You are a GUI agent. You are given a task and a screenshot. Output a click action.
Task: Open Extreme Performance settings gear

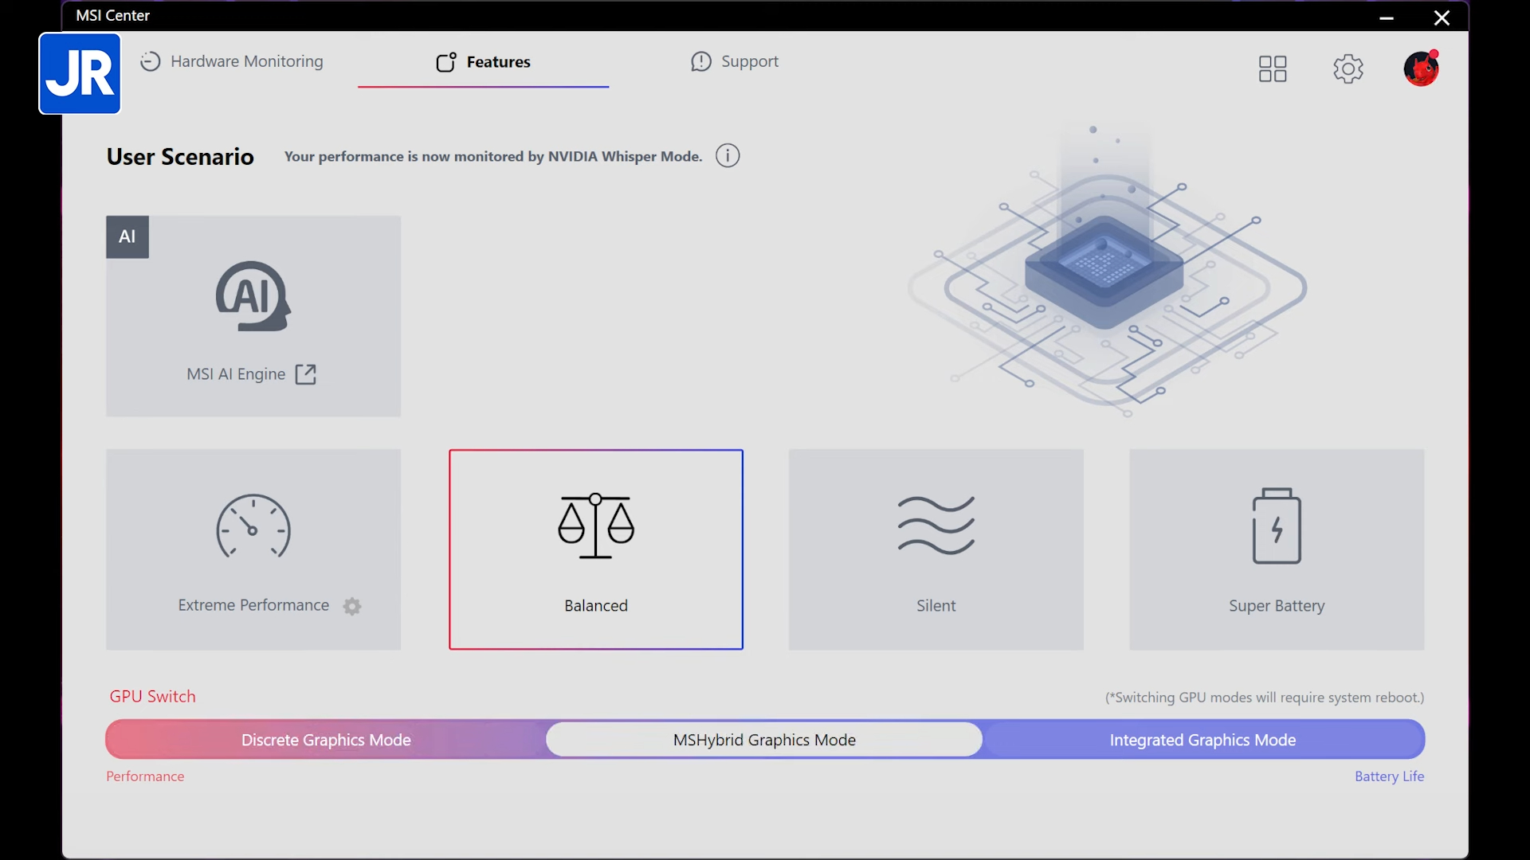(x=352, y=606)
